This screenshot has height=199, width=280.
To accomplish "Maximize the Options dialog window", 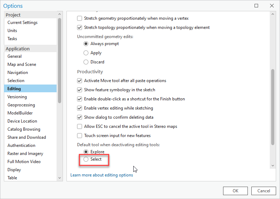I will tap(256, 6).
